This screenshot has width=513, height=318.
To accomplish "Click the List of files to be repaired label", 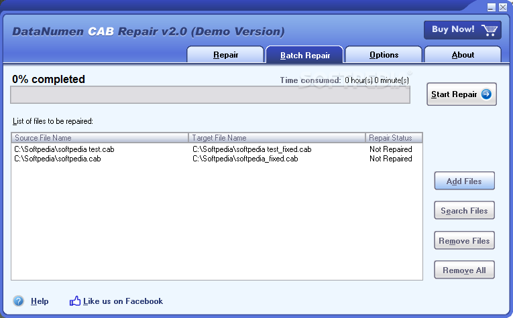I will click(53, 121).
